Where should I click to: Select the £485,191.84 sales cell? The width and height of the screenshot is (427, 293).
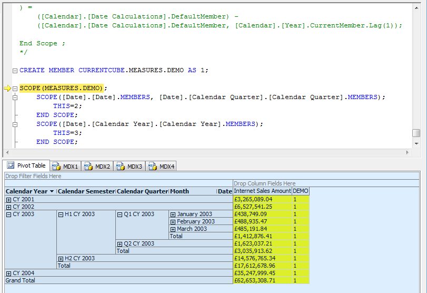coord(263,229)
